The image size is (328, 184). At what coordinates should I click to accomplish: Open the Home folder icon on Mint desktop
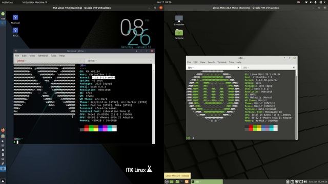[x=179, y=34]
